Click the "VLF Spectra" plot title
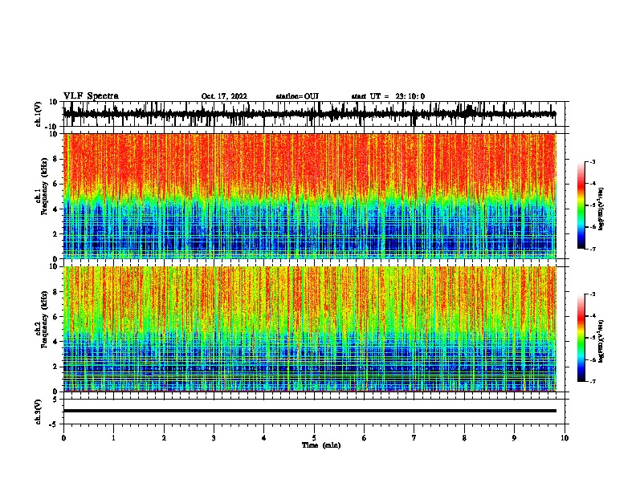The image size is (636, 491). (x=91, y=96)
